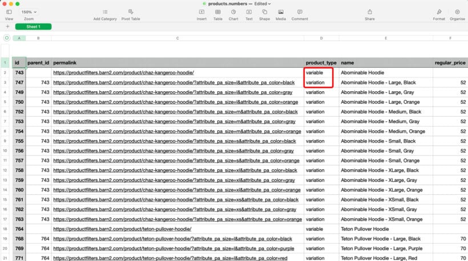The width and height of the screenshot is (468, 261).
Task: Click the table select-all circle handle
Action: click(x=7, y=38)
